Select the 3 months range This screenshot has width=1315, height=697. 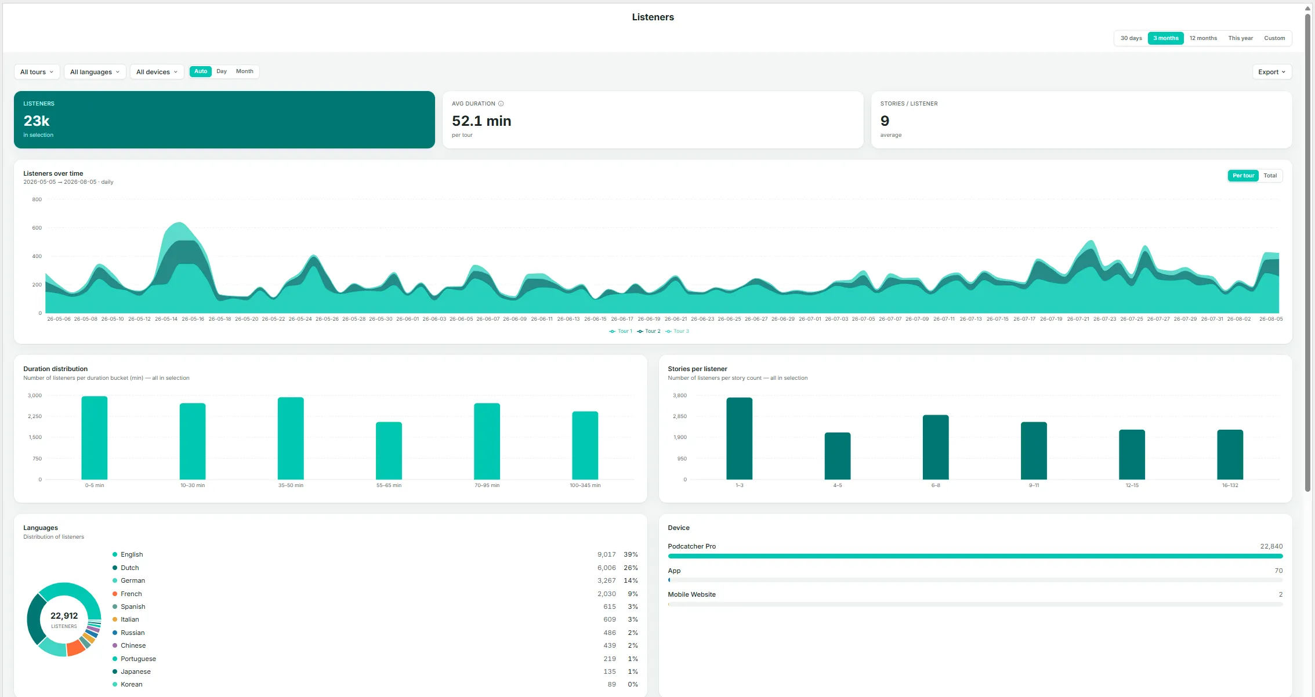[1165, 38]
